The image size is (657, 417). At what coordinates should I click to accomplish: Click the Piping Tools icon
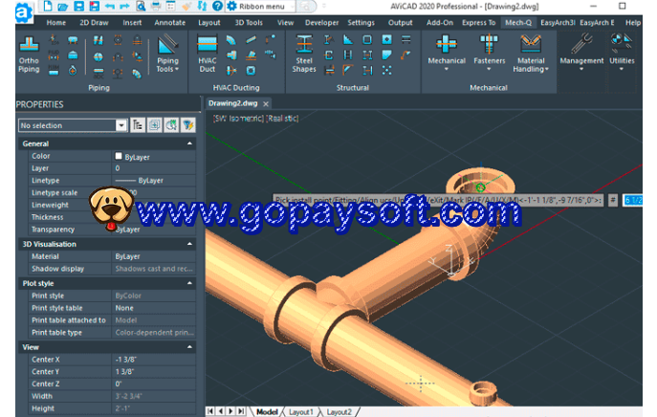167,55
